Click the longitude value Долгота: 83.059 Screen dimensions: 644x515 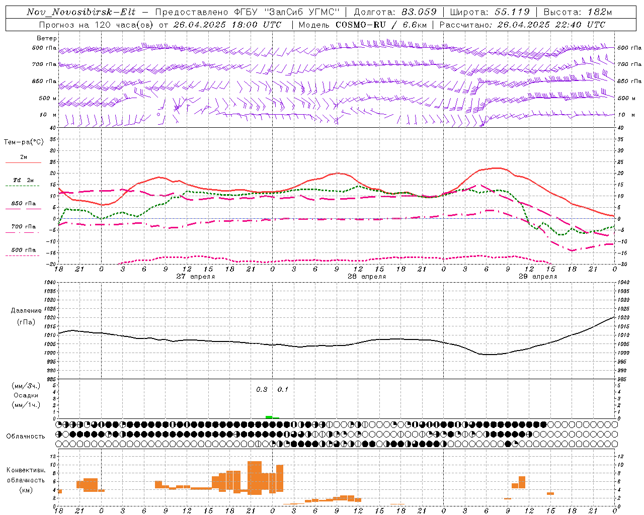(395, 12)
